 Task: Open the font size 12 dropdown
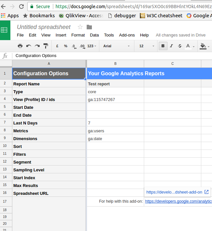[146, 46]
